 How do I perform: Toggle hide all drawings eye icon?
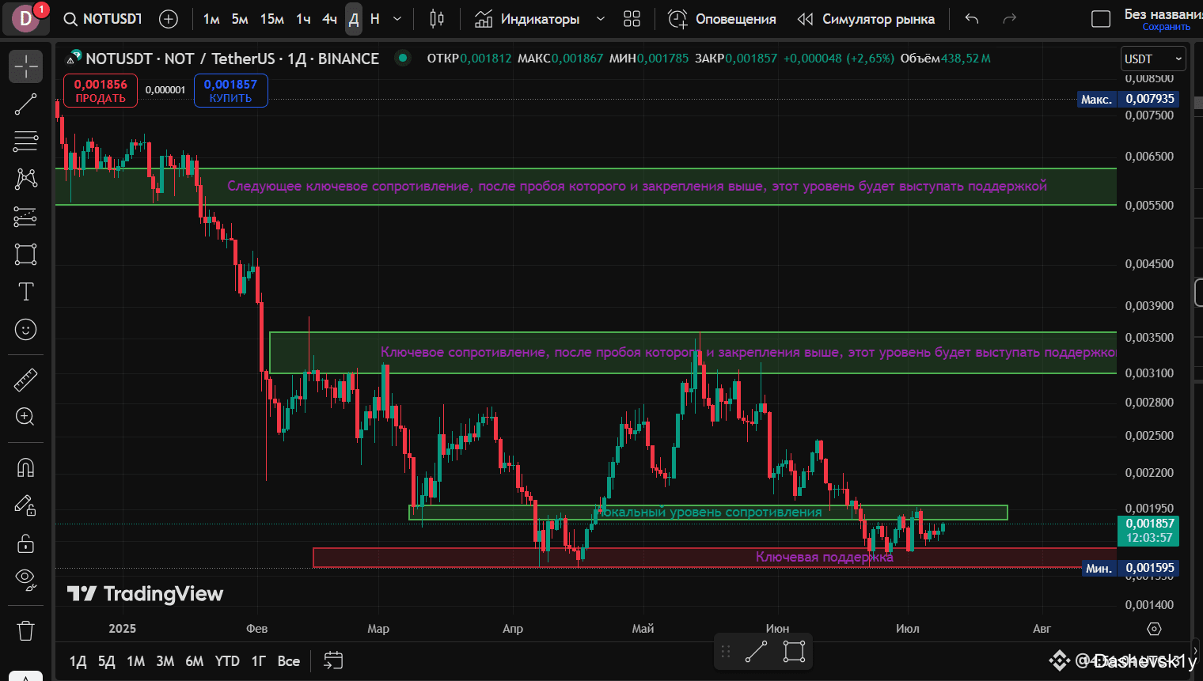[x=25, y=580]
